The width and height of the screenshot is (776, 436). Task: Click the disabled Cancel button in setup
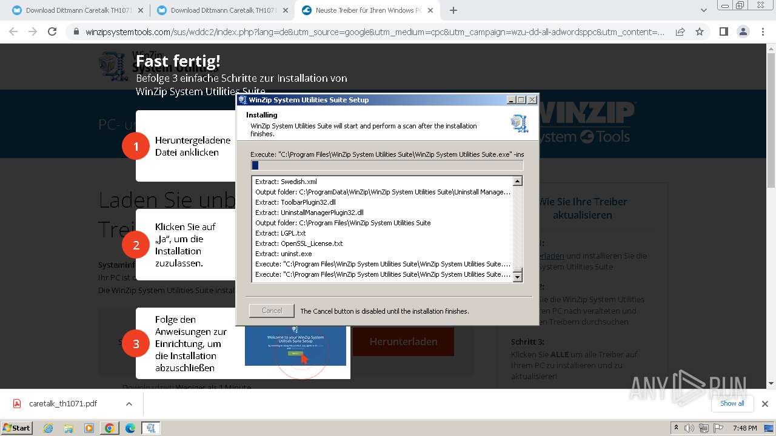[x=272, y=311]
